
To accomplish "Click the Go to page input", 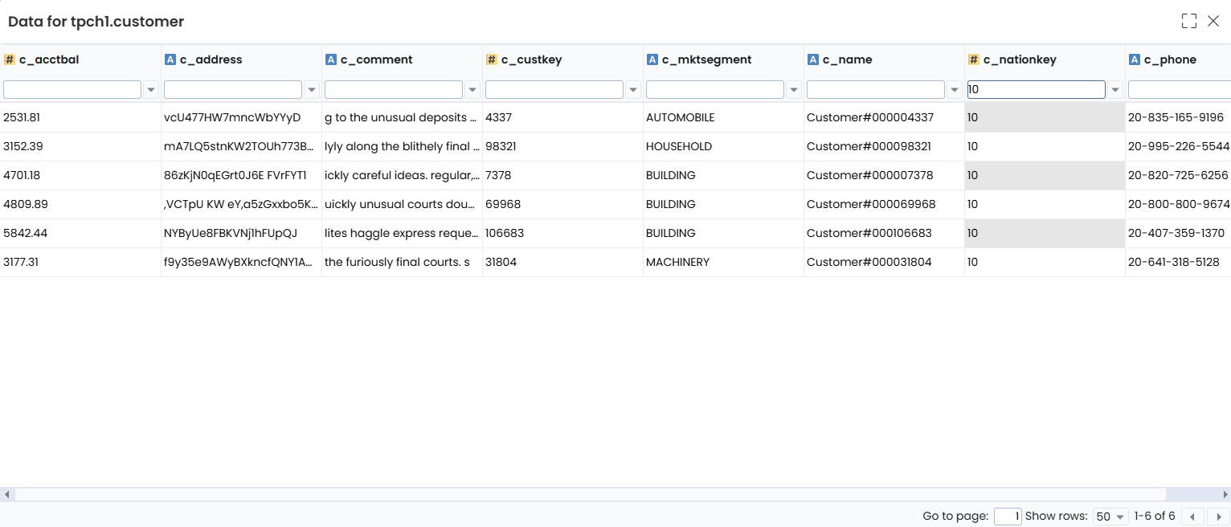I will click(x=1008, y=517).
